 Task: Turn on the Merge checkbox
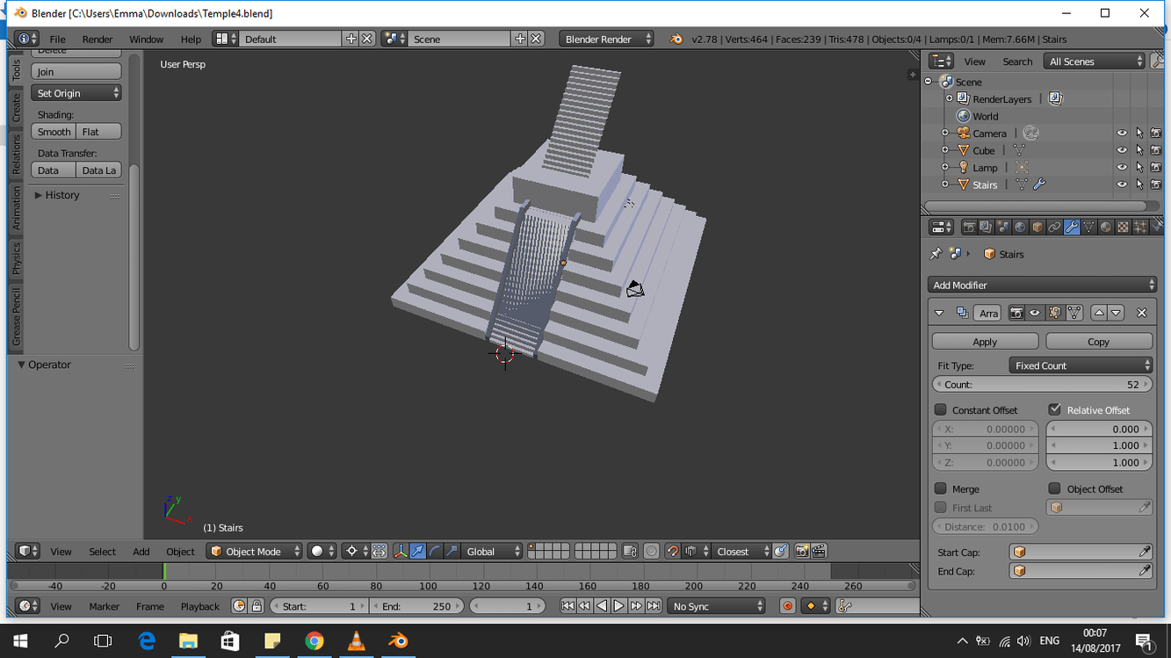[x=941, y=489]
